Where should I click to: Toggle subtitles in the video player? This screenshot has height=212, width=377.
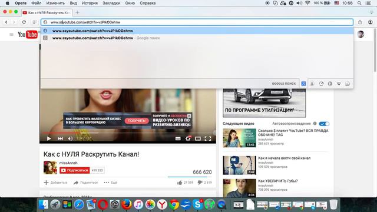(x=178, y=138)
